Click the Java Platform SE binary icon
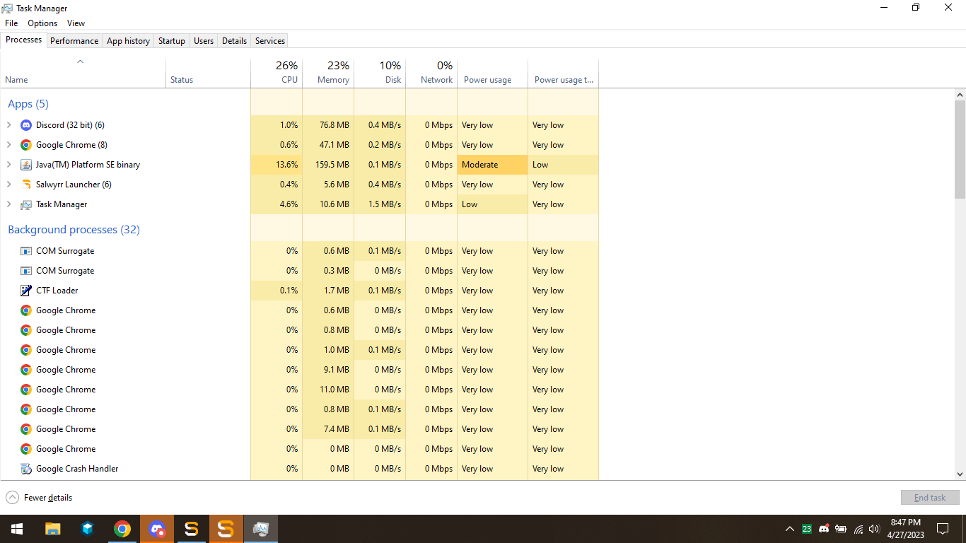 pos(26,165)
